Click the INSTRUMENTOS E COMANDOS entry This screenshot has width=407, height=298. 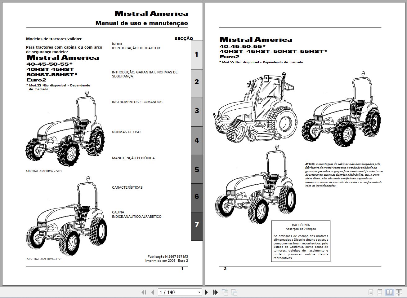[137, 102]
